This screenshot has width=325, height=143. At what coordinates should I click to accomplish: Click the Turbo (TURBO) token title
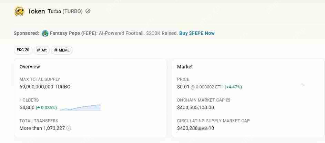(65, 11)
